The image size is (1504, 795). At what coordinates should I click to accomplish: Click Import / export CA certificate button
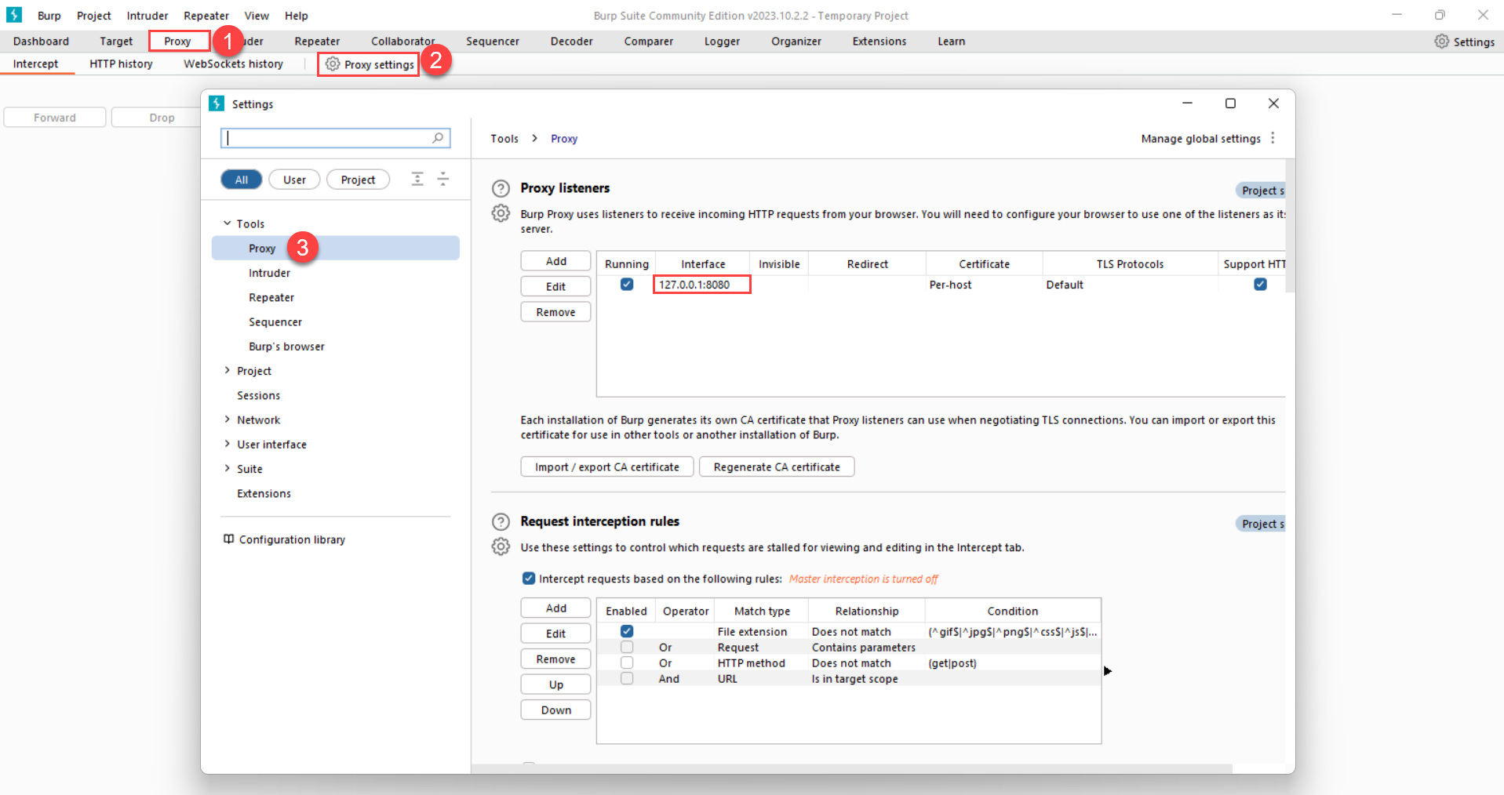point(606,467)
